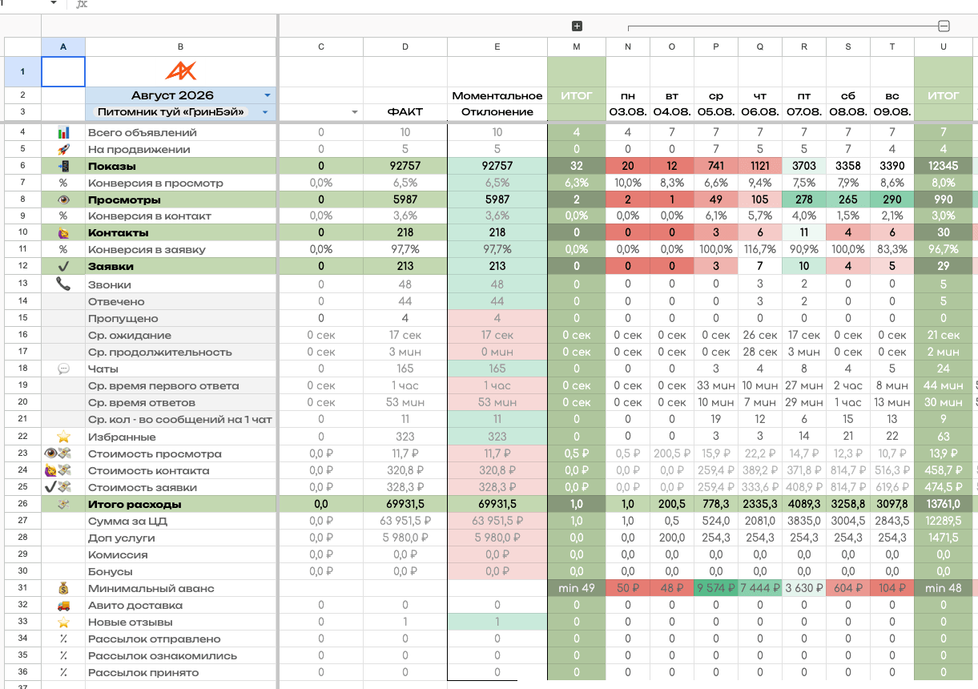This screenshot has height=689, width=978.
Task: Click the min 49 cell
Action: pyautogui.click(x=577, y=588)
